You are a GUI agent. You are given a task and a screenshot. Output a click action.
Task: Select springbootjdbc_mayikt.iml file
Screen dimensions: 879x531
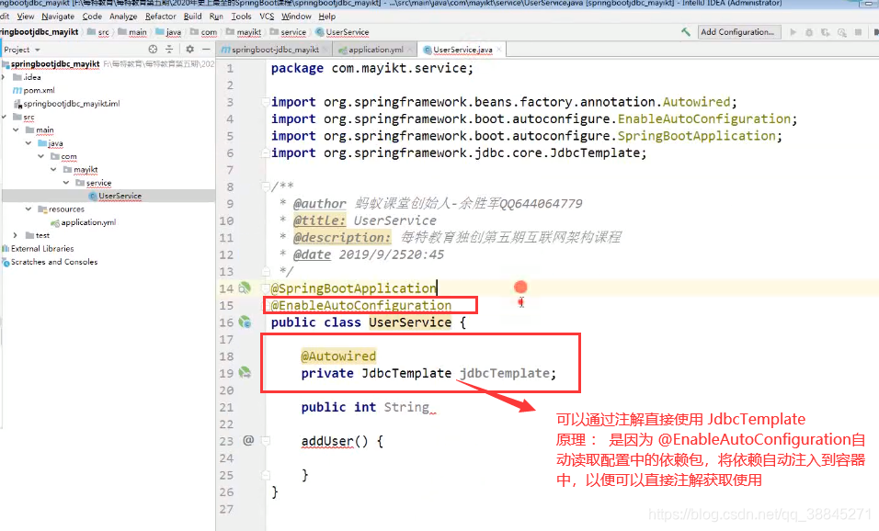pyautogui.click(x=71, y=104)
